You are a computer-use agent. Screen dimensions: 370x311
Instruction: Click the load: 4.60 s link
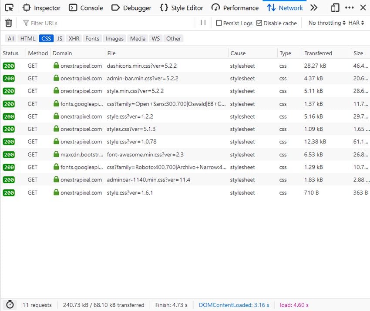tap(294, 304)
